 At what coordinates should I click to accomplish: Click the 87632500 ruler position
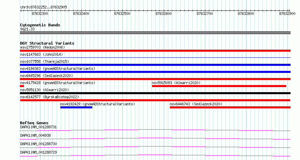[122, 14]
